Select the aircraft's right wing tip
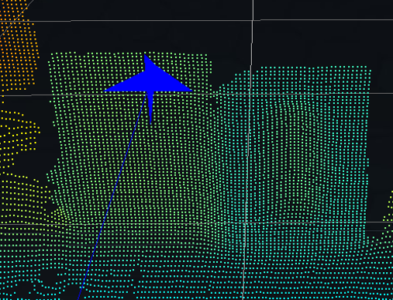Viewport: 393px width, 300px height. click(191, 91)
